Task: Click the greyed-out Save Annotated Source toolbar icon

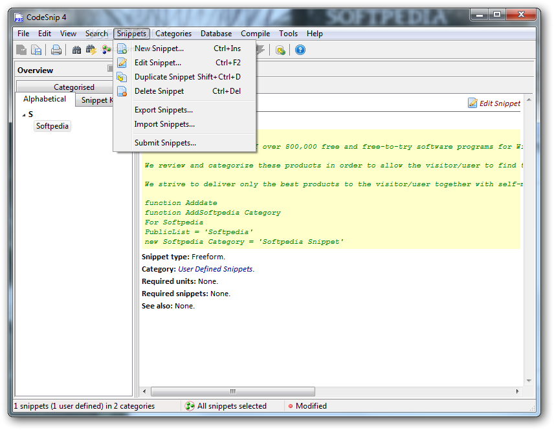Action: pos(21,50)
